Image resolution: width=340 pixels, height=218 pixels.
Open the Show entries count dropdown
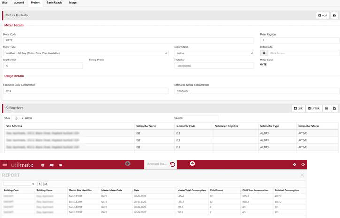click(18, 118)
